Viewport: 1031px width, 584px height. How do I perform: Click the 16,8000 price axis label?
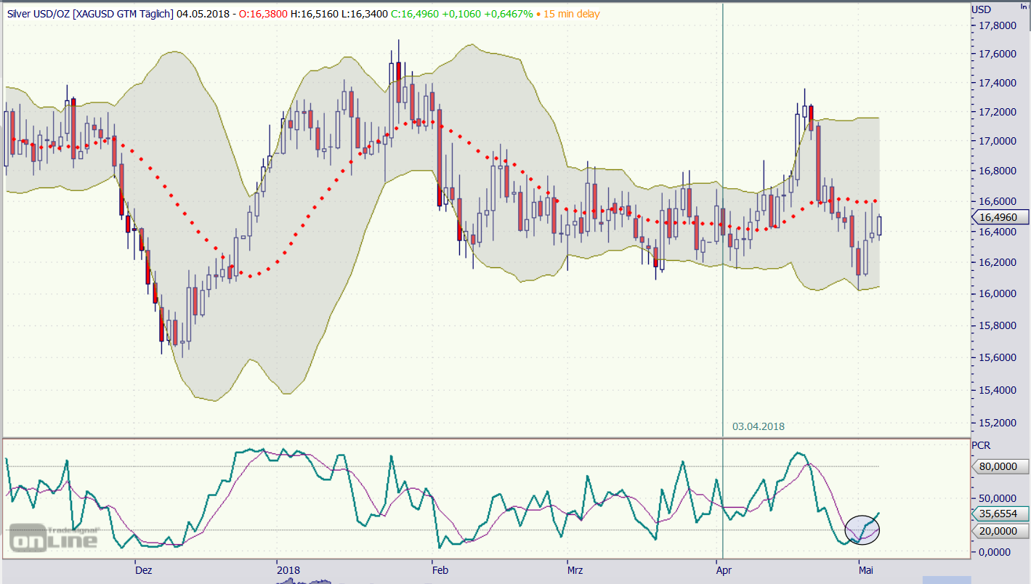(997, 171)
